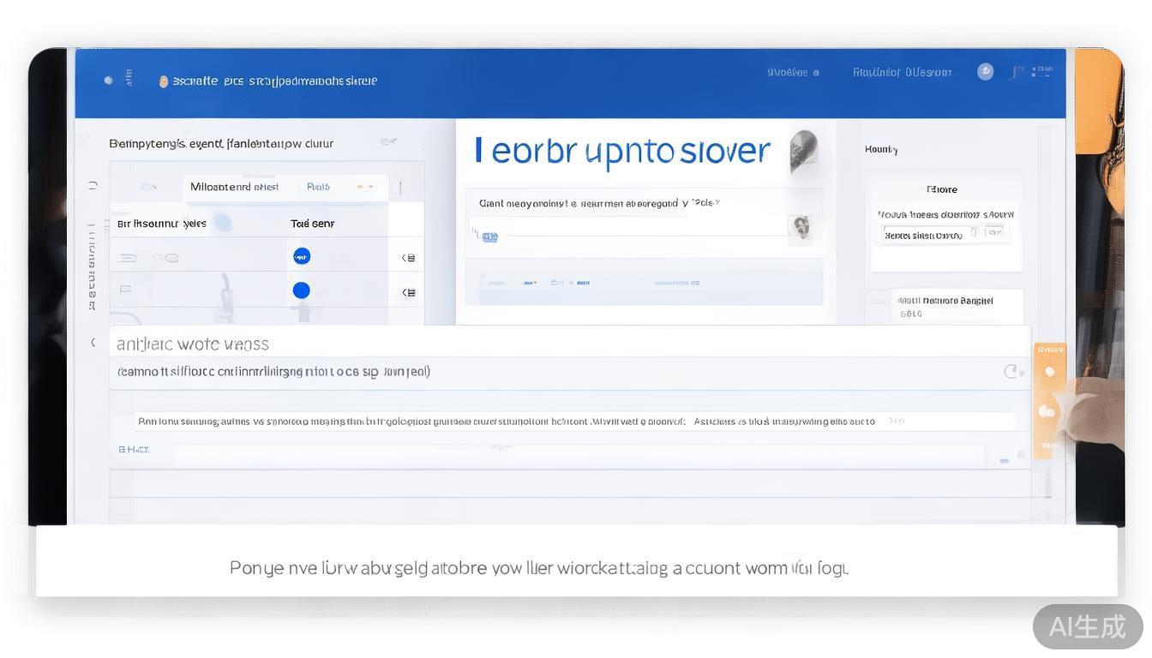Click the small blue icon under the 'Giant' text
1152x658 pixels.
point(489,237)
